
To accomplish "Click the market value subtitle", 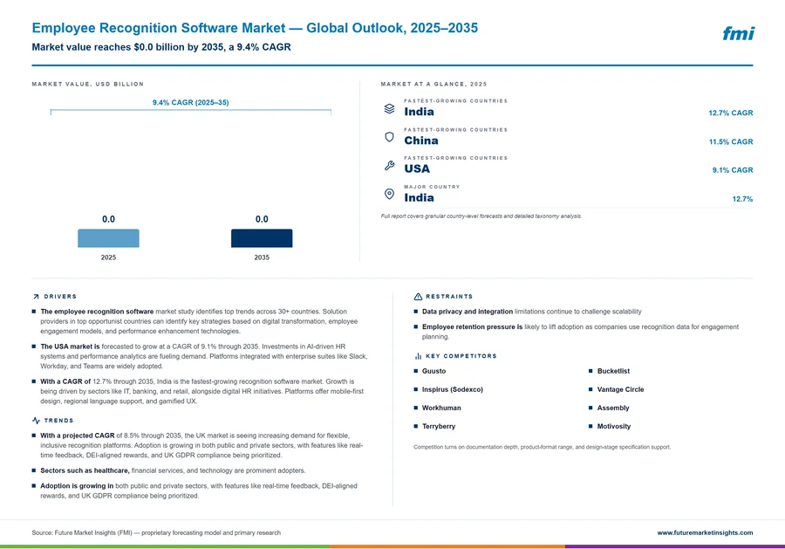I will [161, 47].
